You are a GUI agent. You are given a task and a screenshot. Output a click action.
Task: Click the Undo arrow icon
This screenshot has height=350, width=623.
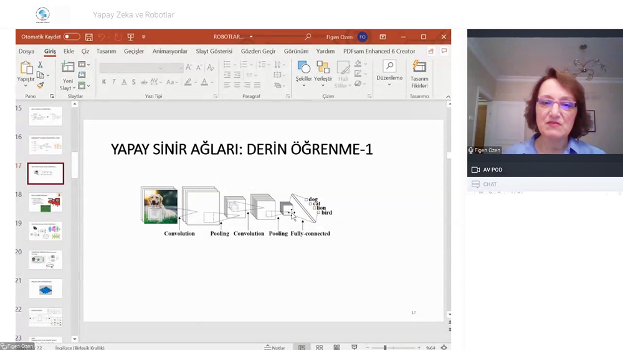tap(102, 37)
